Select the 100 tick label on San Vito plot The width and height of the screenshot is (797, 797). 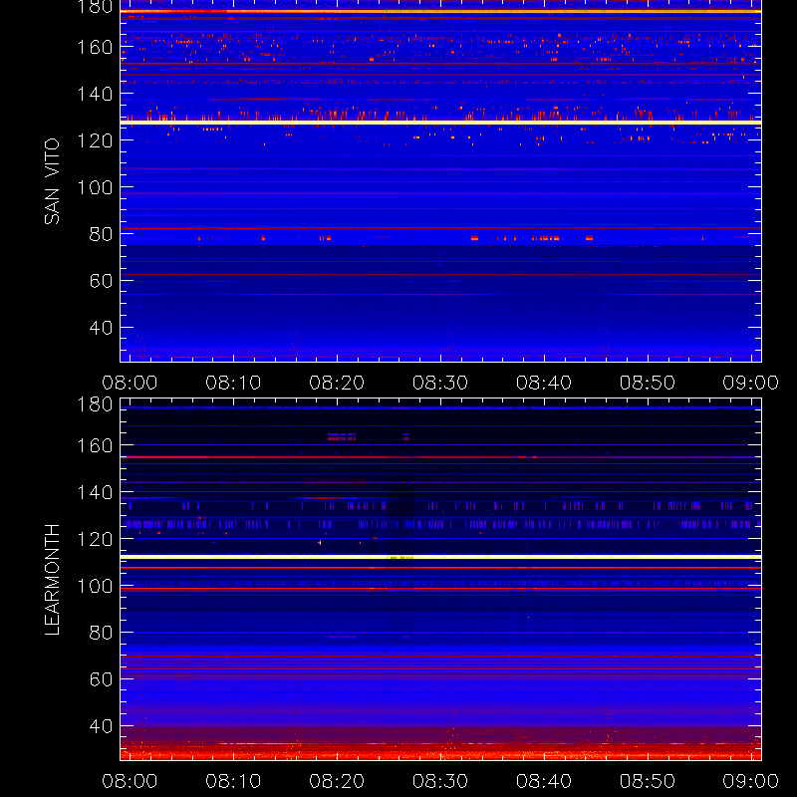coord(95,187)
